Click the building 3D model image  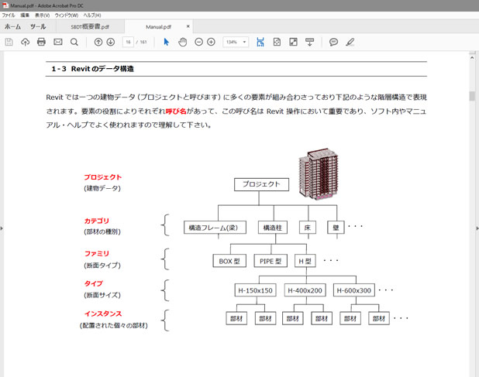coord(319,174)
